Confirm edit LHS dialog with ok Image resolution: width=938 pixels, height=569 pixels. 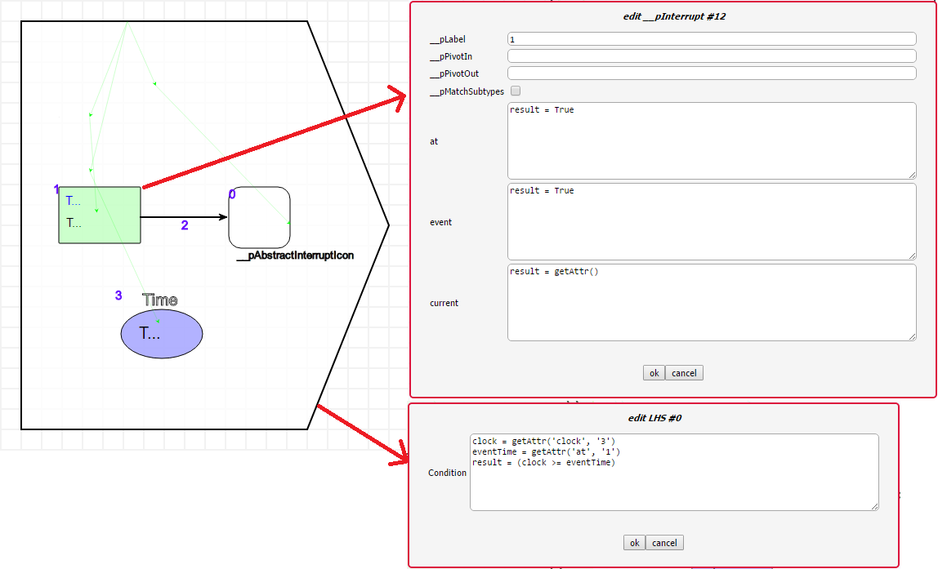coord(634,543)
